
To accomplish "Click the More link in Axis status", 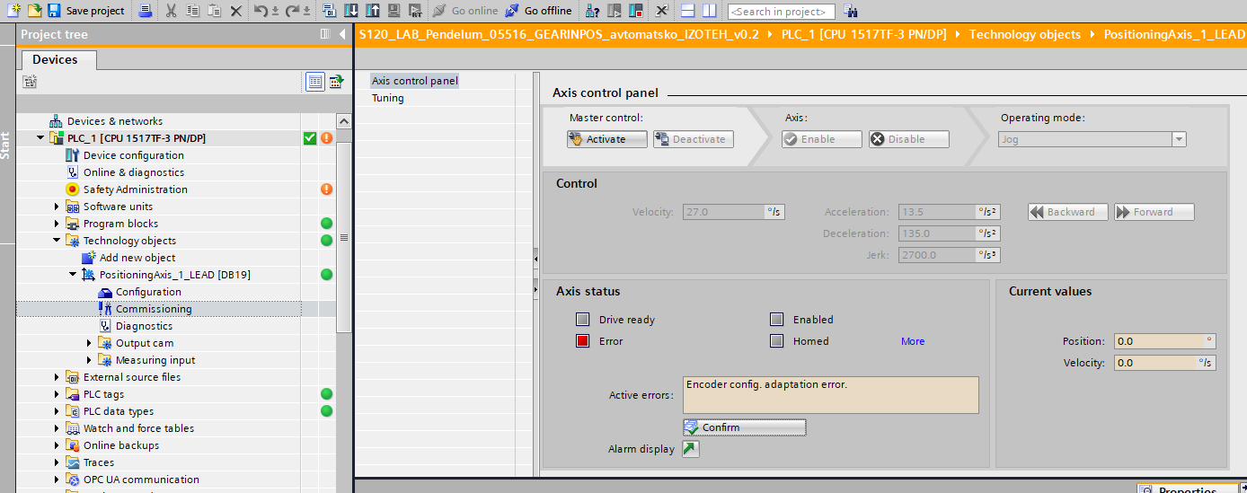I will click(913, 341).
